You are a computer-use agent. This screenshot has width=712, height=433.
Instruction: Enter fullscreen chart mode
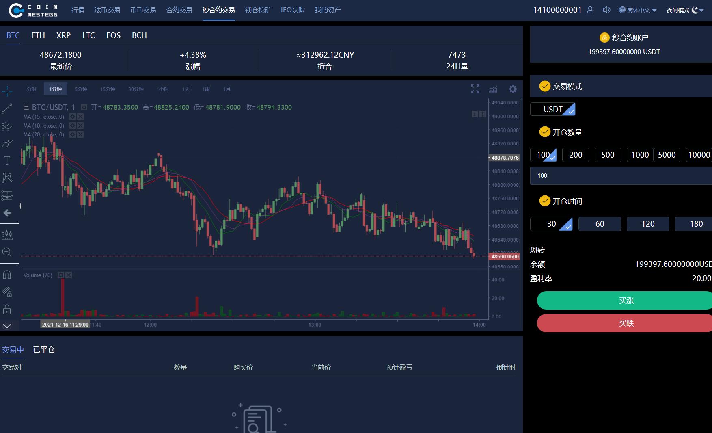[475, 89]
